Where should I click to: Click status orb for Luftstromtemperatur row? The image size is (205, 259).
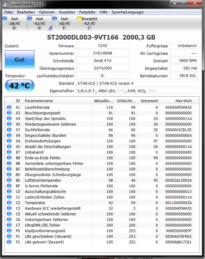9,180
